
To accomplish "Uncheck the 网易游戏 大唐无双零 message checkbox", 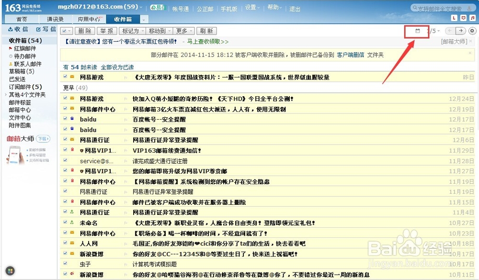I will tap(65, 76).
